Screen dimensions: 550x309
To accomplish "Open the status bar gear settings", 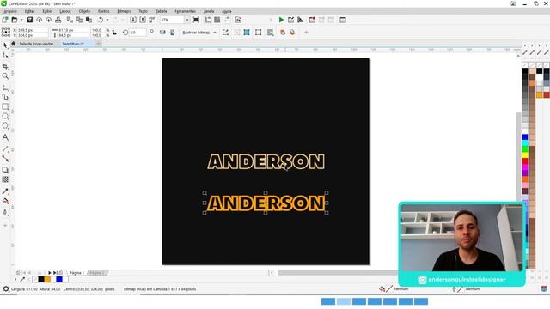I will (x=6, y=289).
